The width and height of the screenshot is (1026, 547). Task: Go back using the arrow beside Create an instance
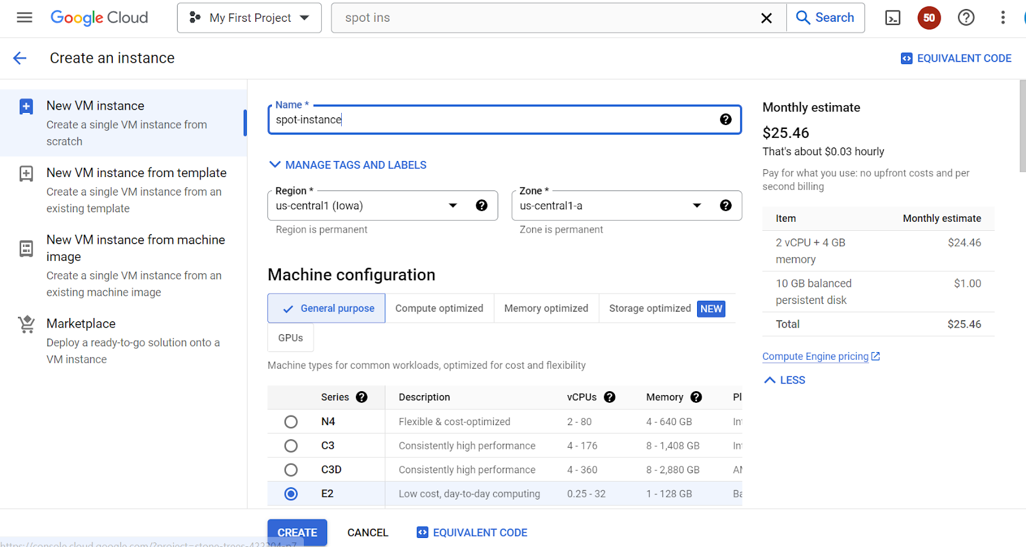click(x=20, y=58)
